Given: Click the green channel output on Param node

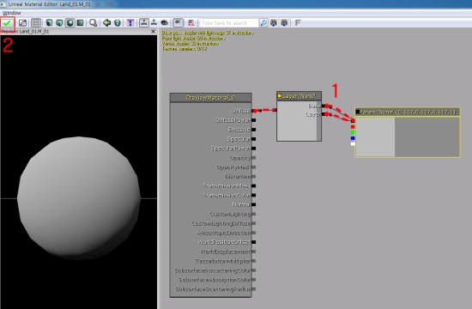Looking at the screenshot, I should click(353, 132).
